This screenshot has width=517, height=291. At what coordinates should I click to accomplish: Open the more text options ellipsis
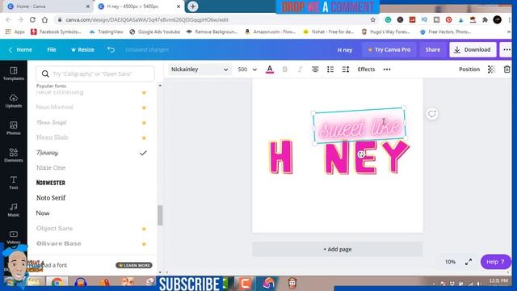click(x=387, y=70)
